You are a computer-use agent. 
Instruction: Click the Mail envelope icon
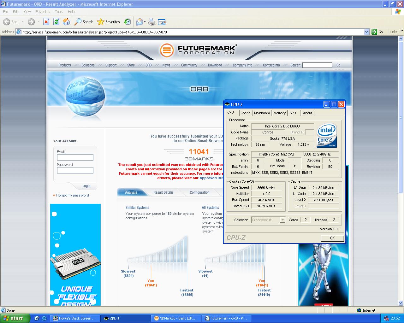[x=139, y=22]
